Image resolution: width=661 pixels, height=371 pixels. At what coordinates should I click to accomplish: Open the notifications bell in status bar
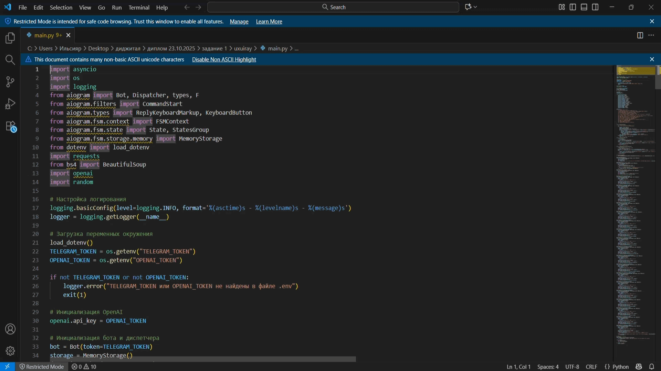tap(652, 367)
